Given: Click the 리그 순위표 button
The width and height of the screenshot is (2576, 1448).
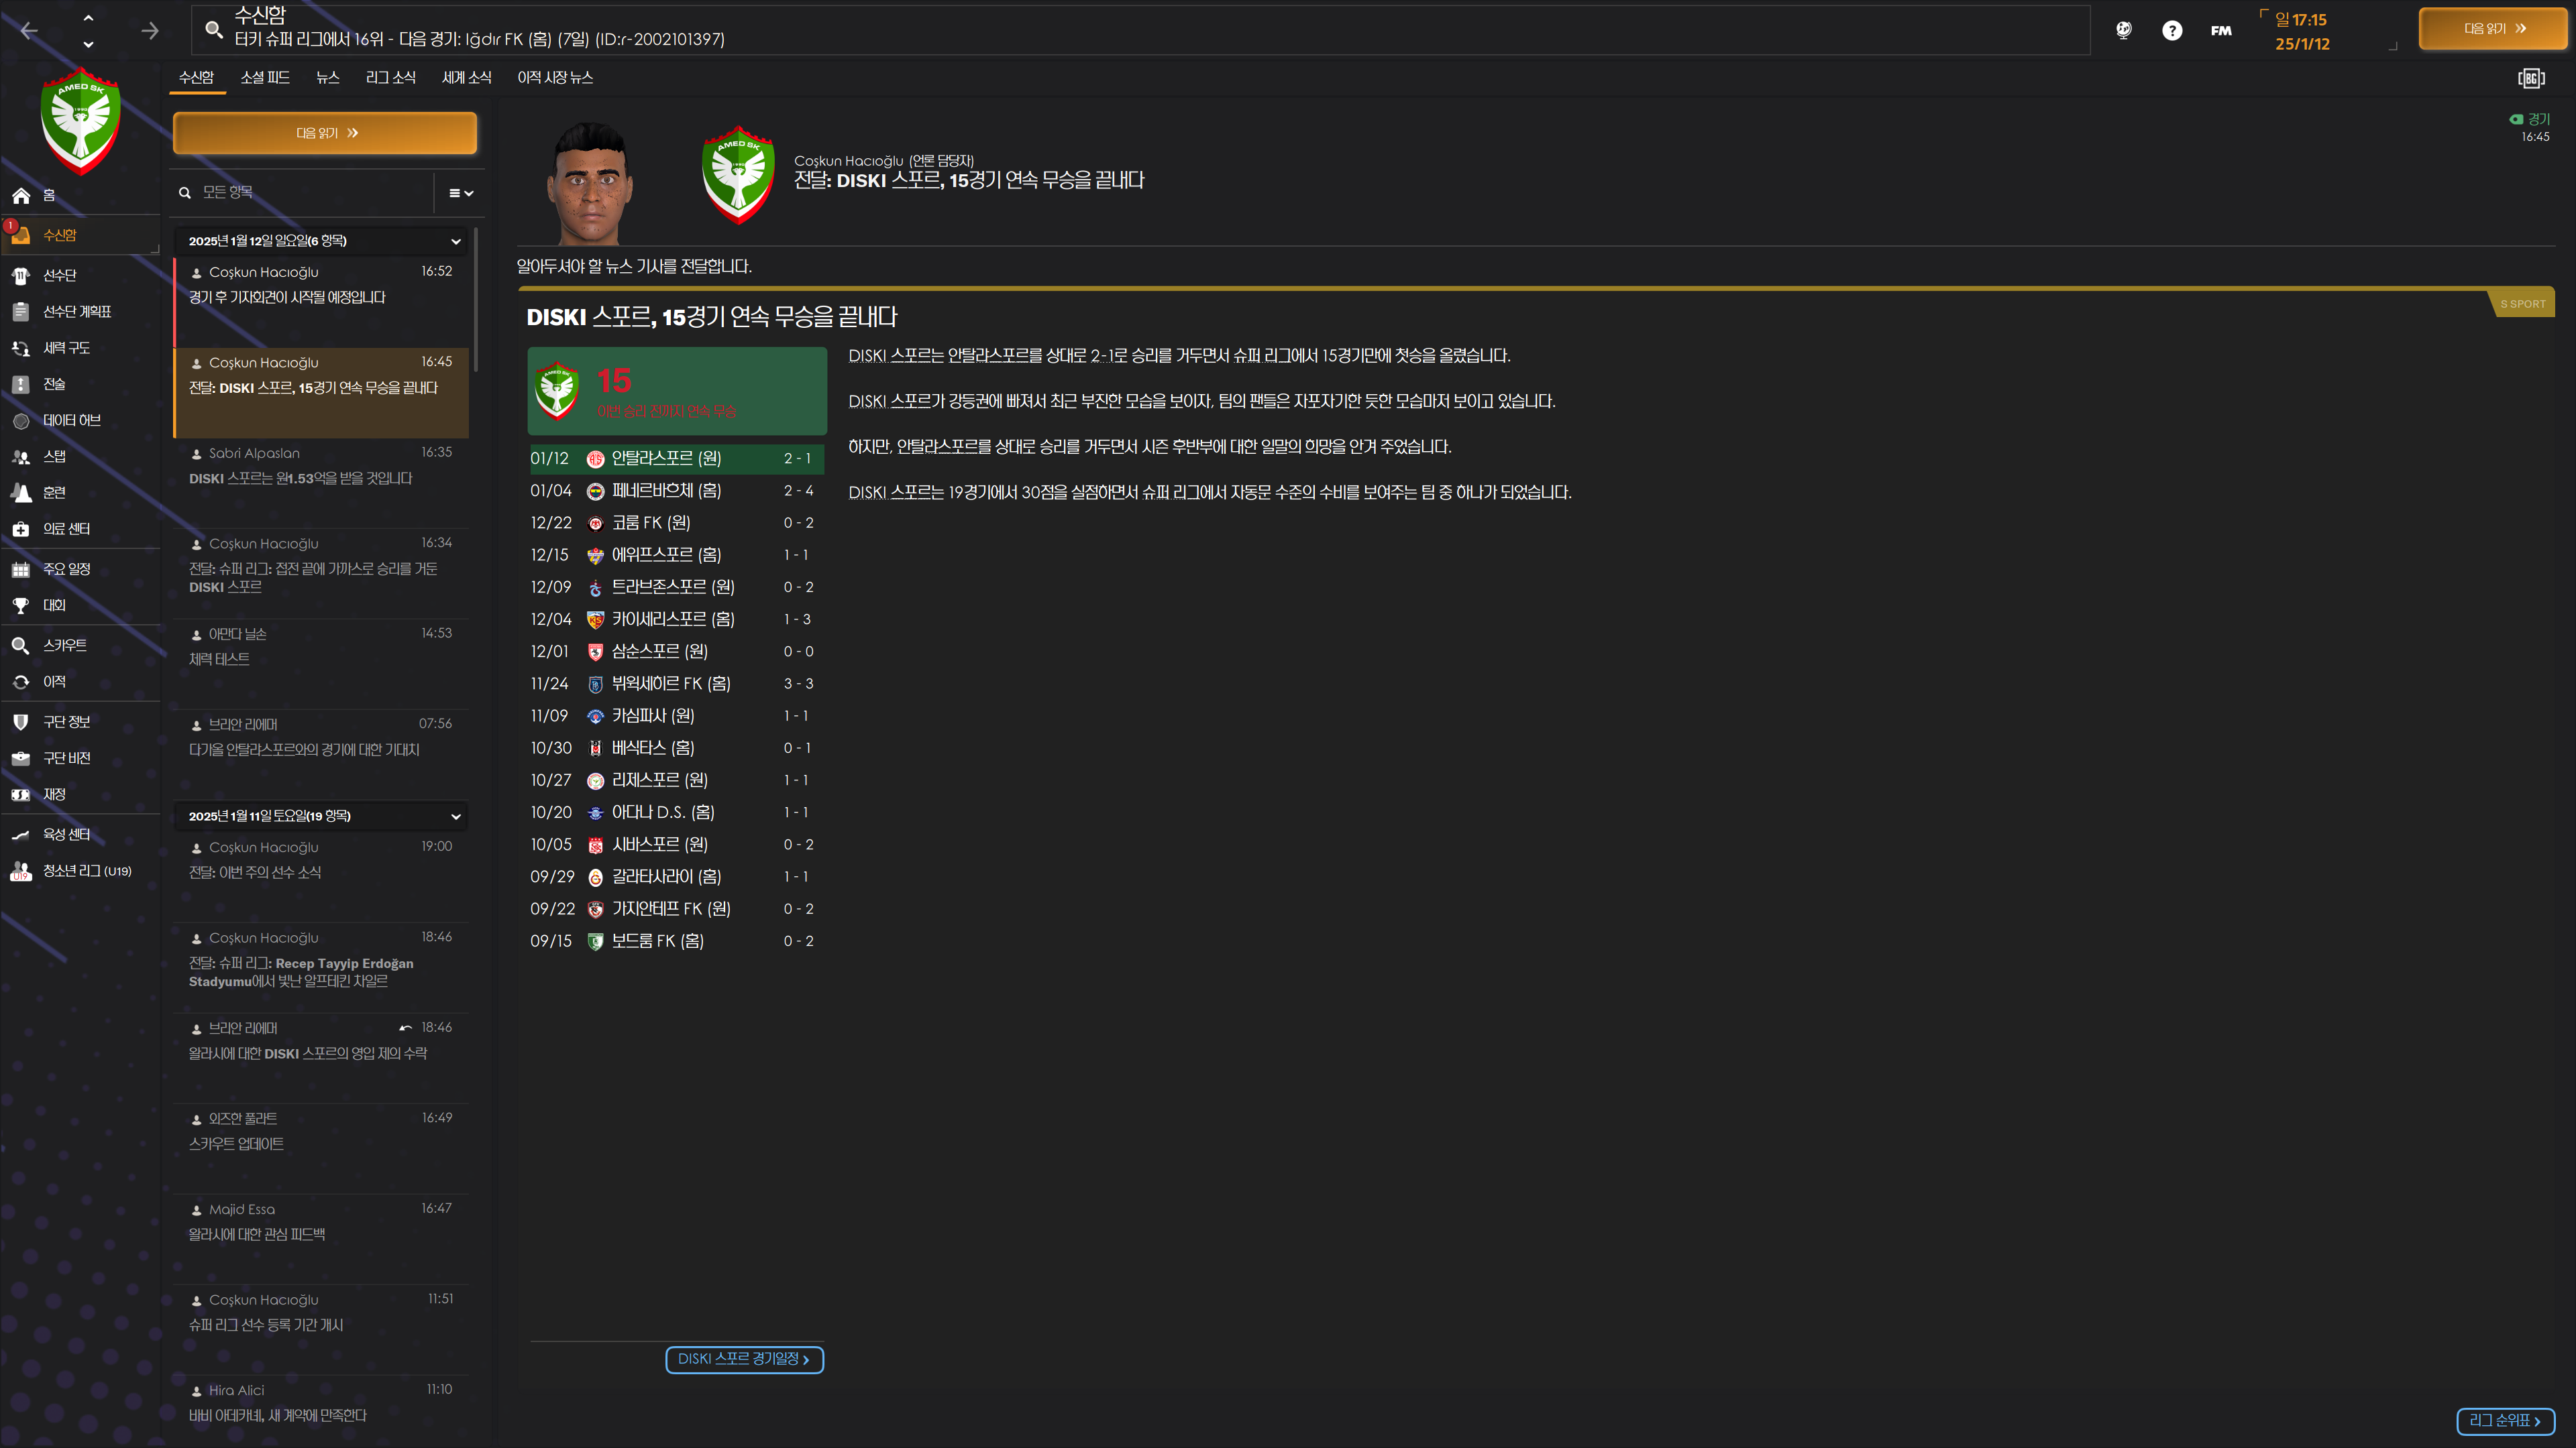Looking at the screenshot, I should [x=2505, y=1421].
